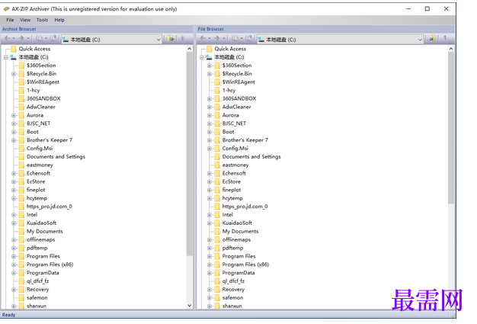Maximize the AX-ZIP Archiver window
This screenshot has height=324, width=477.
point(427,9)
